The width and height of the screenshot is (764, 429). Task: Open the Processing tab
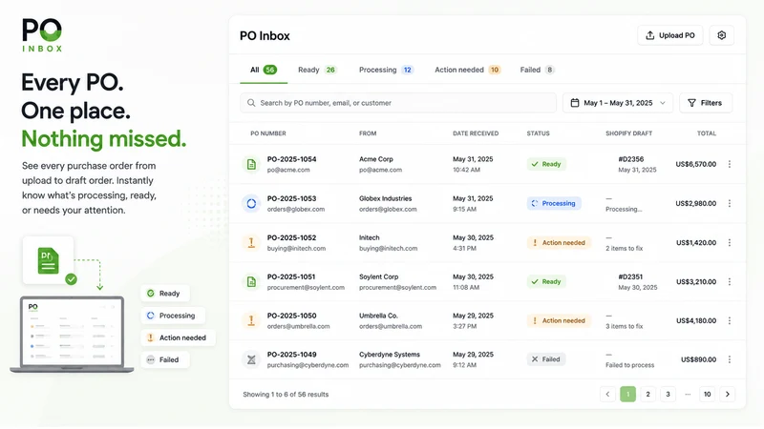click(386, 70)
